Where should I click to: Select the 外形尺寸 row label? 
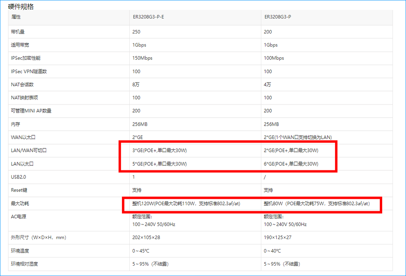38,238
